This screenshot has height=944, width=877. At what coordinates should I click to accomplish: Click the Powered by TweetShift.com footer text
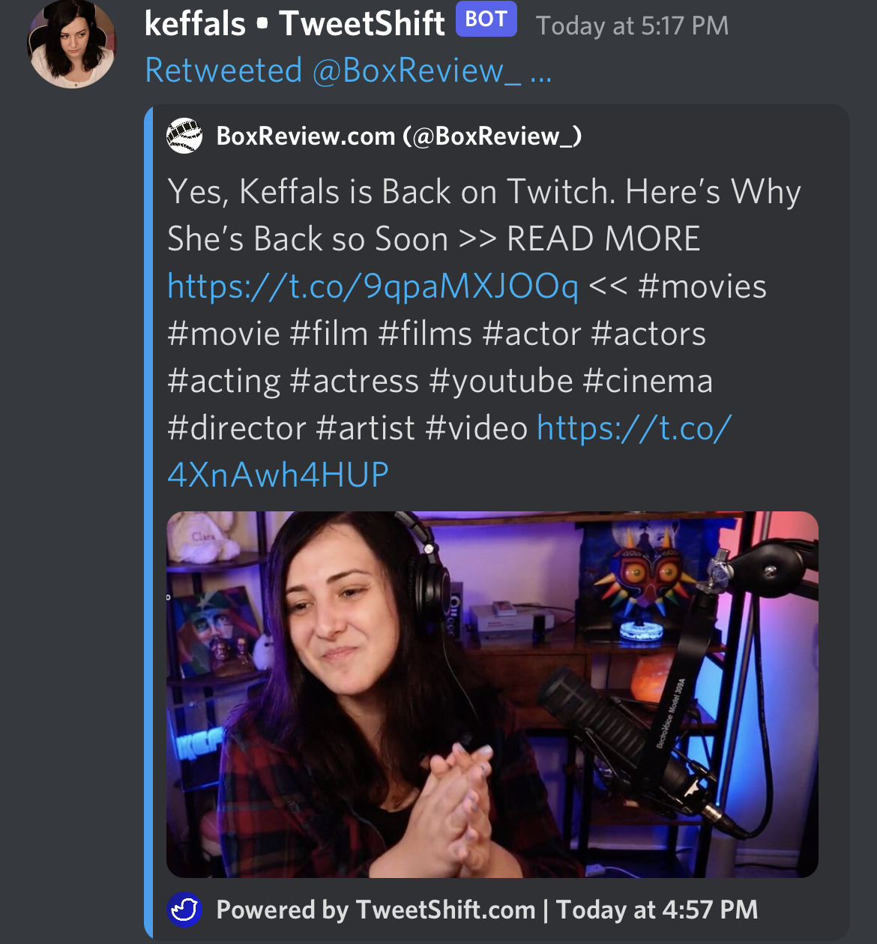[x=376, y=910]
